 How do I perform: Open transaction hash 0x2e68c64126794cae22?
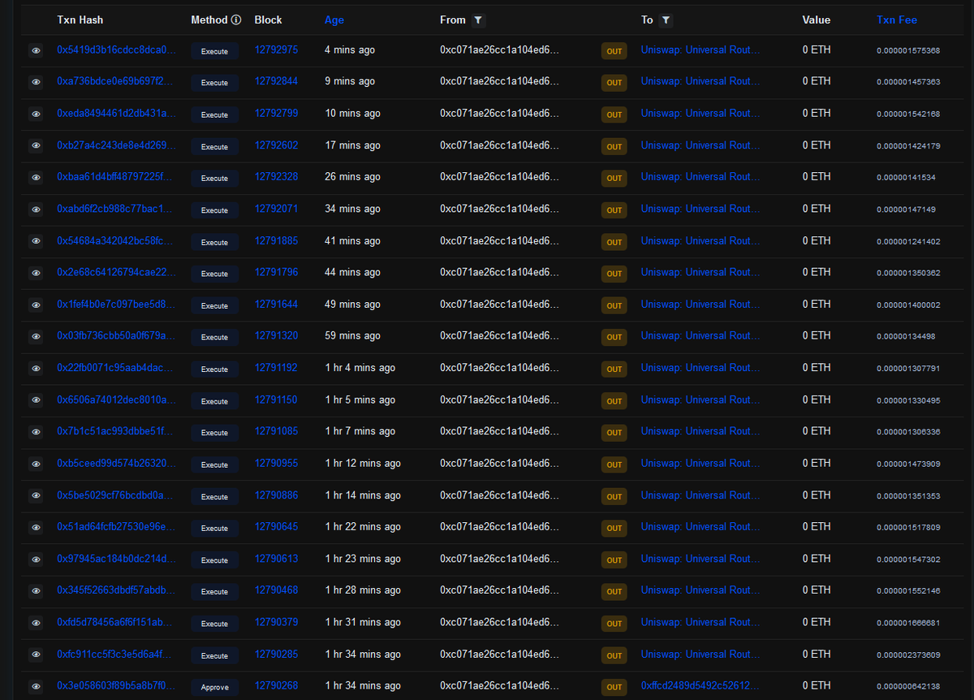tap(116, 272)
